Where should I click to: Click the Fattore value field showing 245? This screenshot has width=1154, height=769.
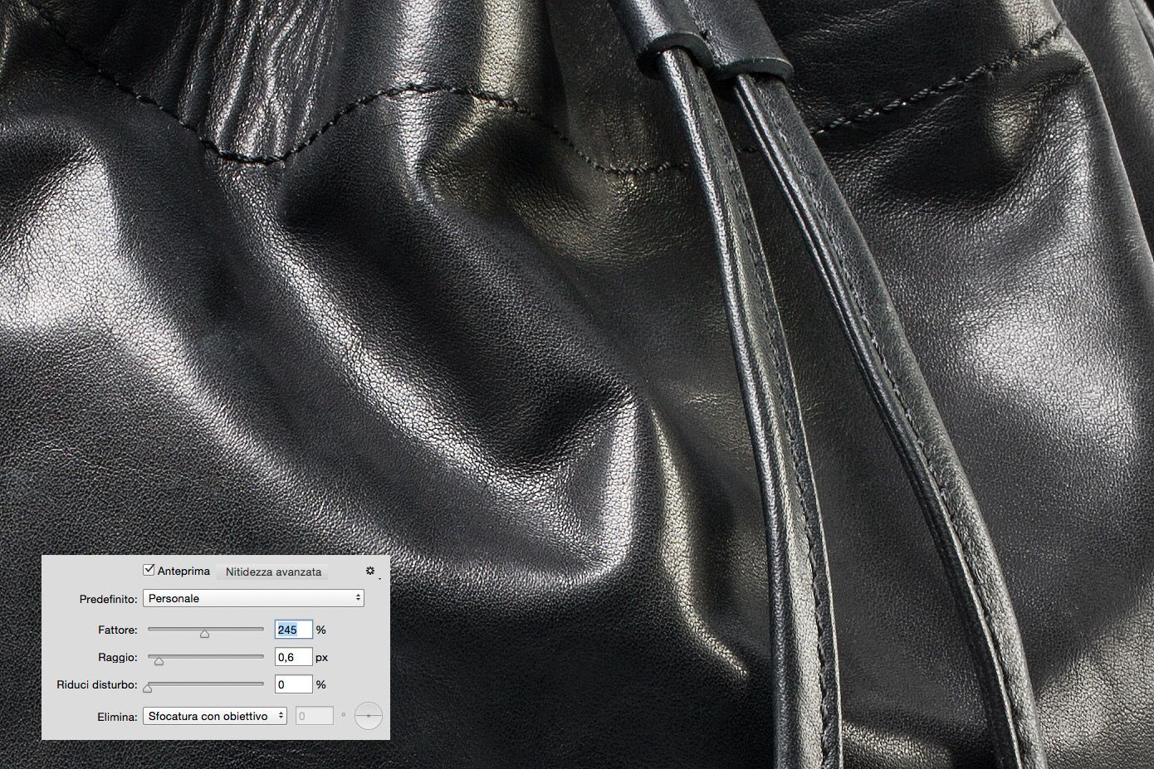click(x=294, y=630)
